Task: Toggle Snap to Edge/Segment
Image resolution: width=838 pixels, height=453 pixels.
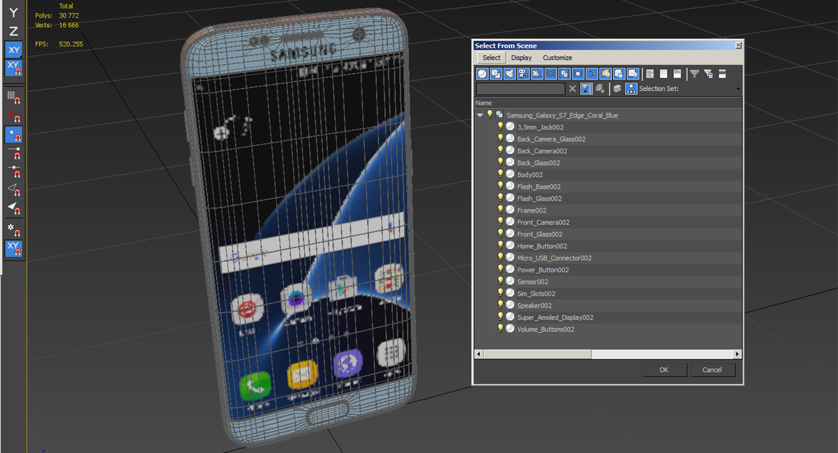Action: (x=14, y=189)
